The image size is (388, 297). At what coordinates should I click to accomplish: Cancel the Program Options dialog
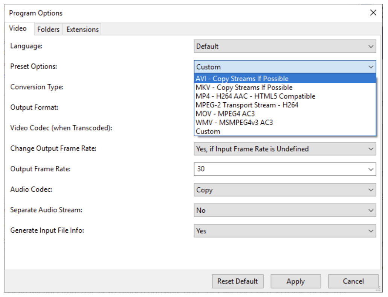coord(353,281)
